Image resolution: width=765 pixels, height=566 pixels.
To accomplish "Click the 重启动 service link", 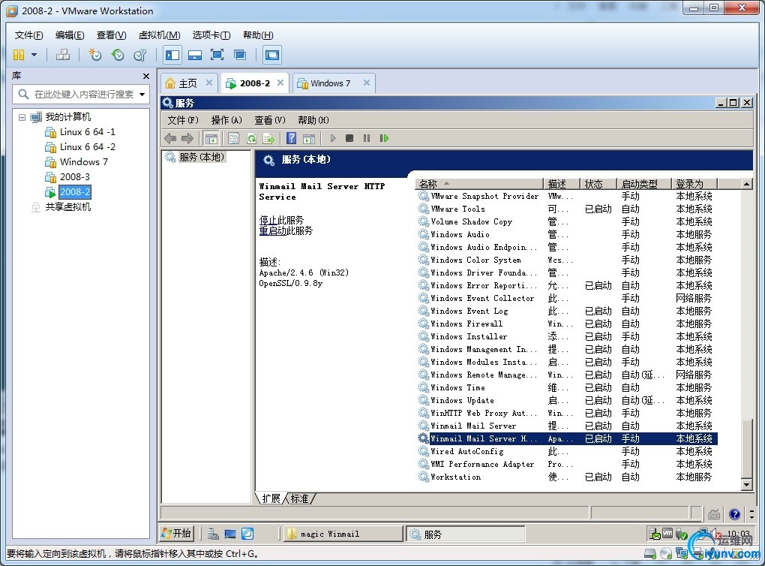I will click(x=272, y=230).
